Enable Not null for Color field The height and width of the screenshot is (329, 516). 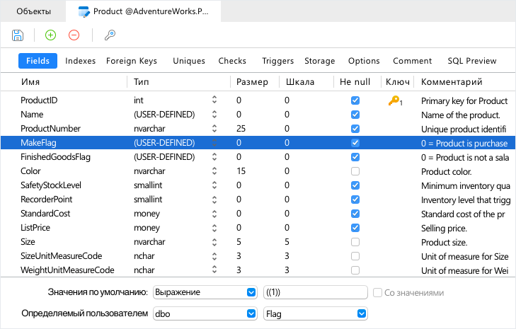tap(355, 171)
